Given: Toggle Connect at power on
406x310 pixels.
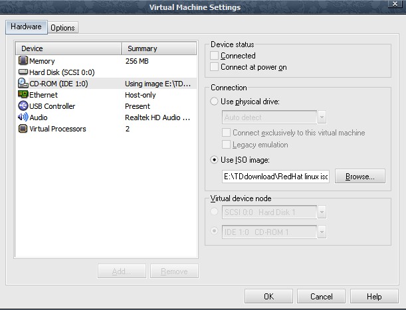Looking at the screenshot, I should [215, 67].
